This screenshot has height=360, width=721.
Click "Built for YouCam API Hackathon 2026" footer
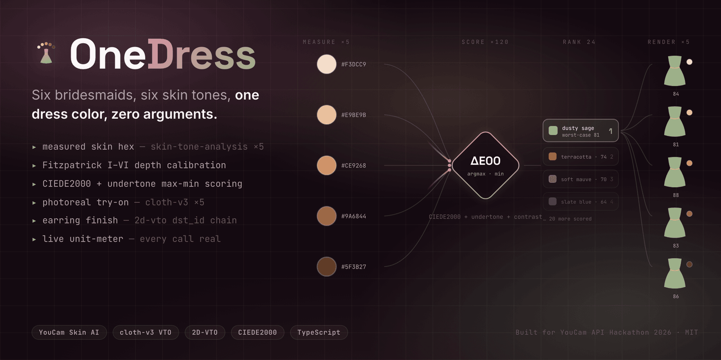coord(593,333)
